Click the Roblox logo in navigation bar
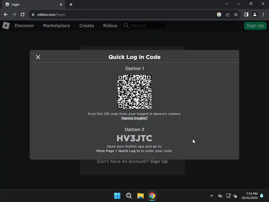This screenshot has width=269, height=202. click(6, 26)
